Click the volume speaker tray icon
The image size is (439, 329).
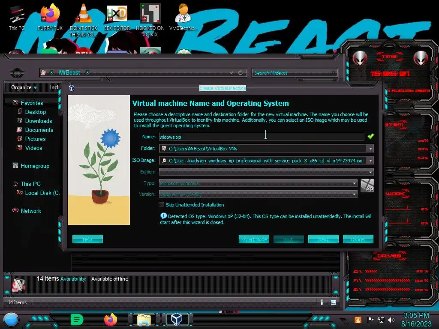pos(391,320)
